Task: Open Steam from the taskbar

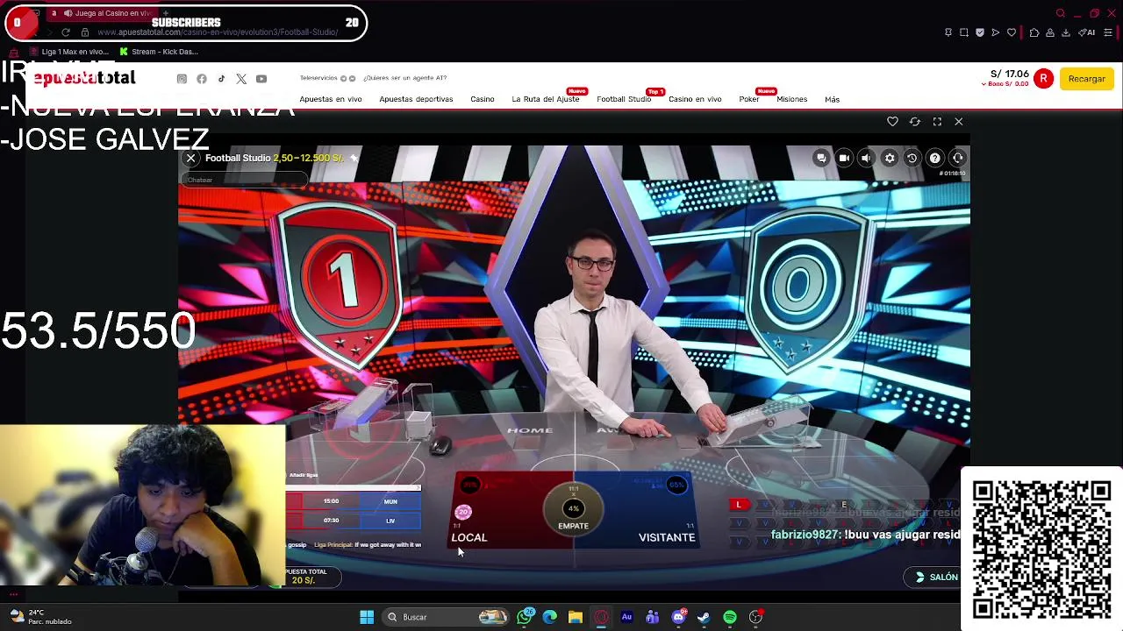Action: tap(704, 617)
